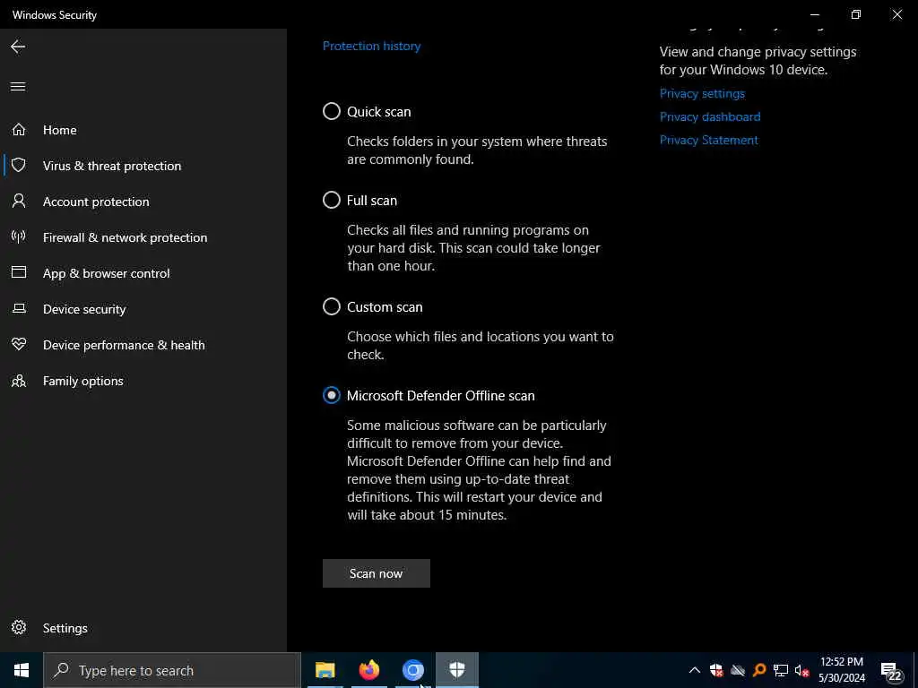Restore down the Windows Security window
The width and height of the screenshot is (918, 688).
point(856,14)
